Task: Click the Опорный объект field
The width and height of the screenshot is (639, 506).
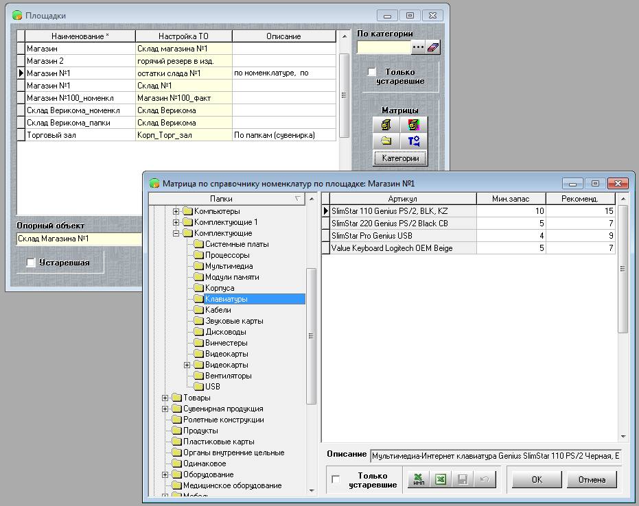Action: 79,239
